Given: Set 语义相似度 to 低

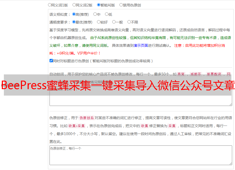Looking at the screenshot, I should tap(107, 14).
